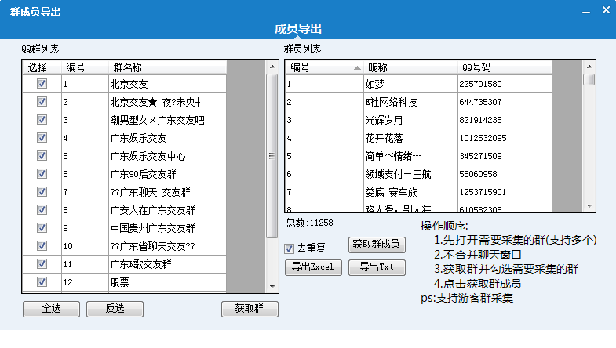Click QQ number 644735307
616x348 pixels.
[x=480, y=102]
